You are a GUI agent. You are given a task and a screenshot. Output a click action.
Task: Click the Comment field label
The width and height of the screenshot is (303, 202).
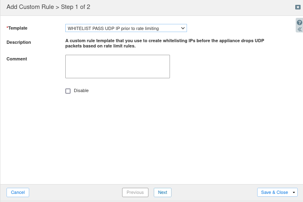tap(17, 59)
